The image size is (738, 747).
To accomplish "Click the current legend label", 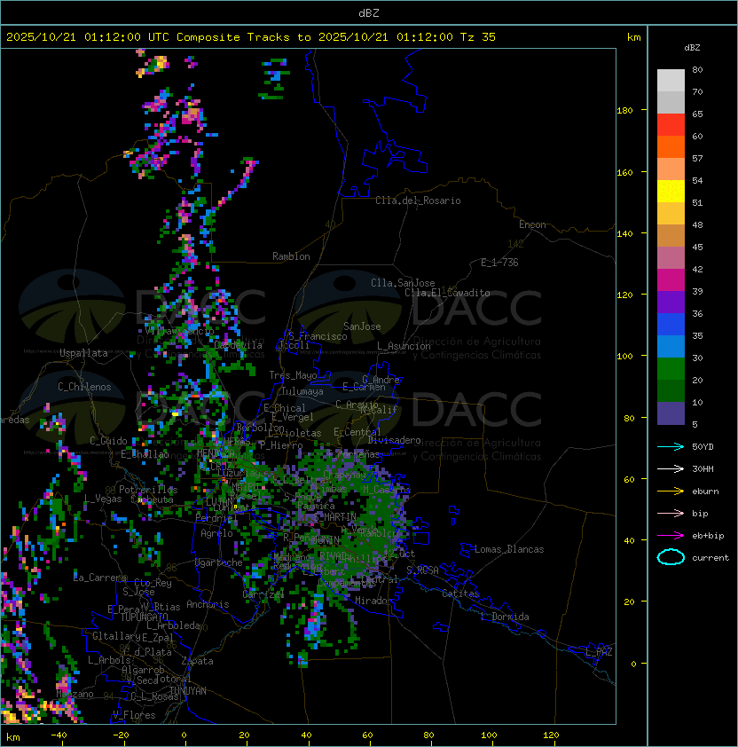I will [711, 558].
